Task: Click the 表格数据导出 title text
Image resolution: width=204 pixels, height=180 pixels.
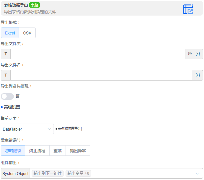Action: [16, 5]
